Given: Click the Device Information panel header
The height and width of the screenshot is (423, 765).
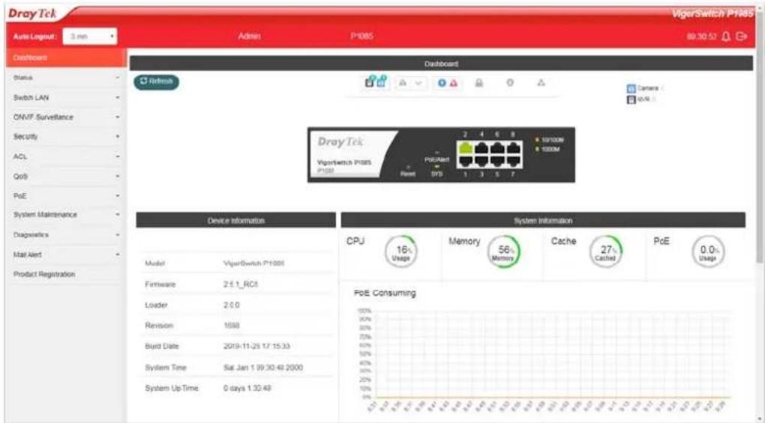Looking at the screenshot, I should tap(236, 221).
